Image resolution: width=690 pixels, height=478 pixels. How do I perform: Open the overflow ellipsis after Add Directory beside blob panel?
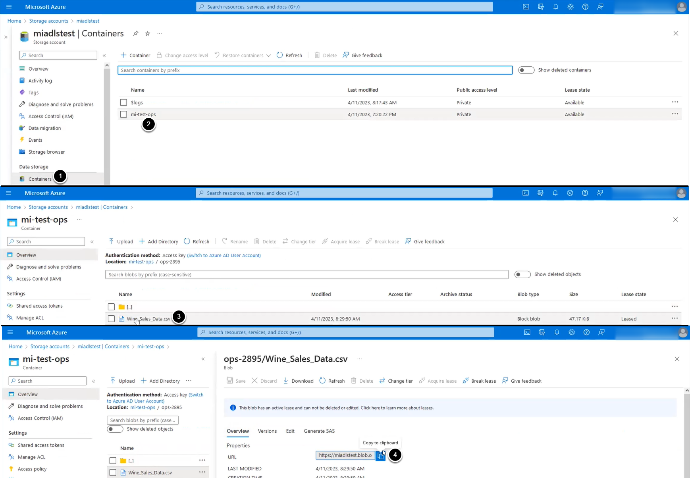pos(189,380)
